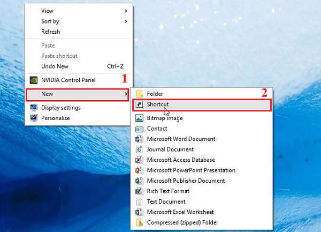The image size is (321, 232).
Task: Click the Compressed zipped Folder icon
Action: pyautogui.click(x=139, y=222)
